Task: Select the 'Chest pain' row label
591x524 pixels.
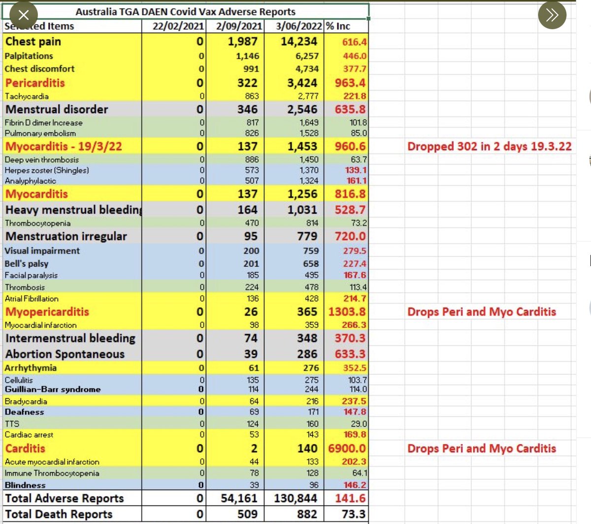Action: point(33,42)
